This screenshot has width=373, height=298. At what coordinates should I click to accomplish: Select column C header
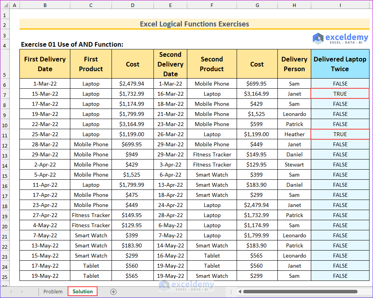point(91,5)
